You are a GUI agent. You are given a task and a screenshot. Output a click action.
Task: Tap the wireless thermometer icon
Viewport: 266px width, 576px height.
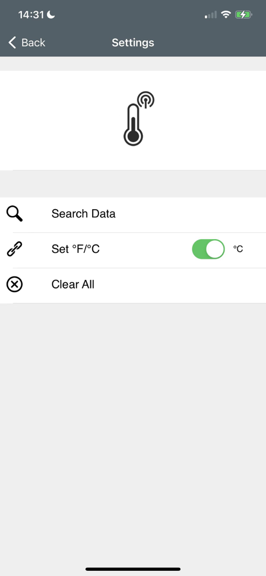pos(139,119)
